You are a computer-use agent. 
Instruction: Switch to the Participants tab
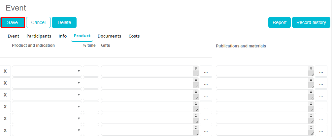pyautogui.click(x=39, y=36)
